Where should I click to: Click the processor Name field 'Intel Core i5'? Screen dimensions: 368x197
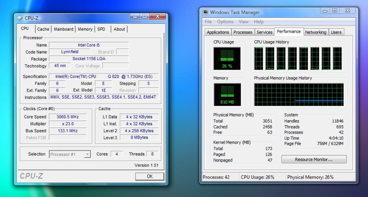tap(89, 45)
